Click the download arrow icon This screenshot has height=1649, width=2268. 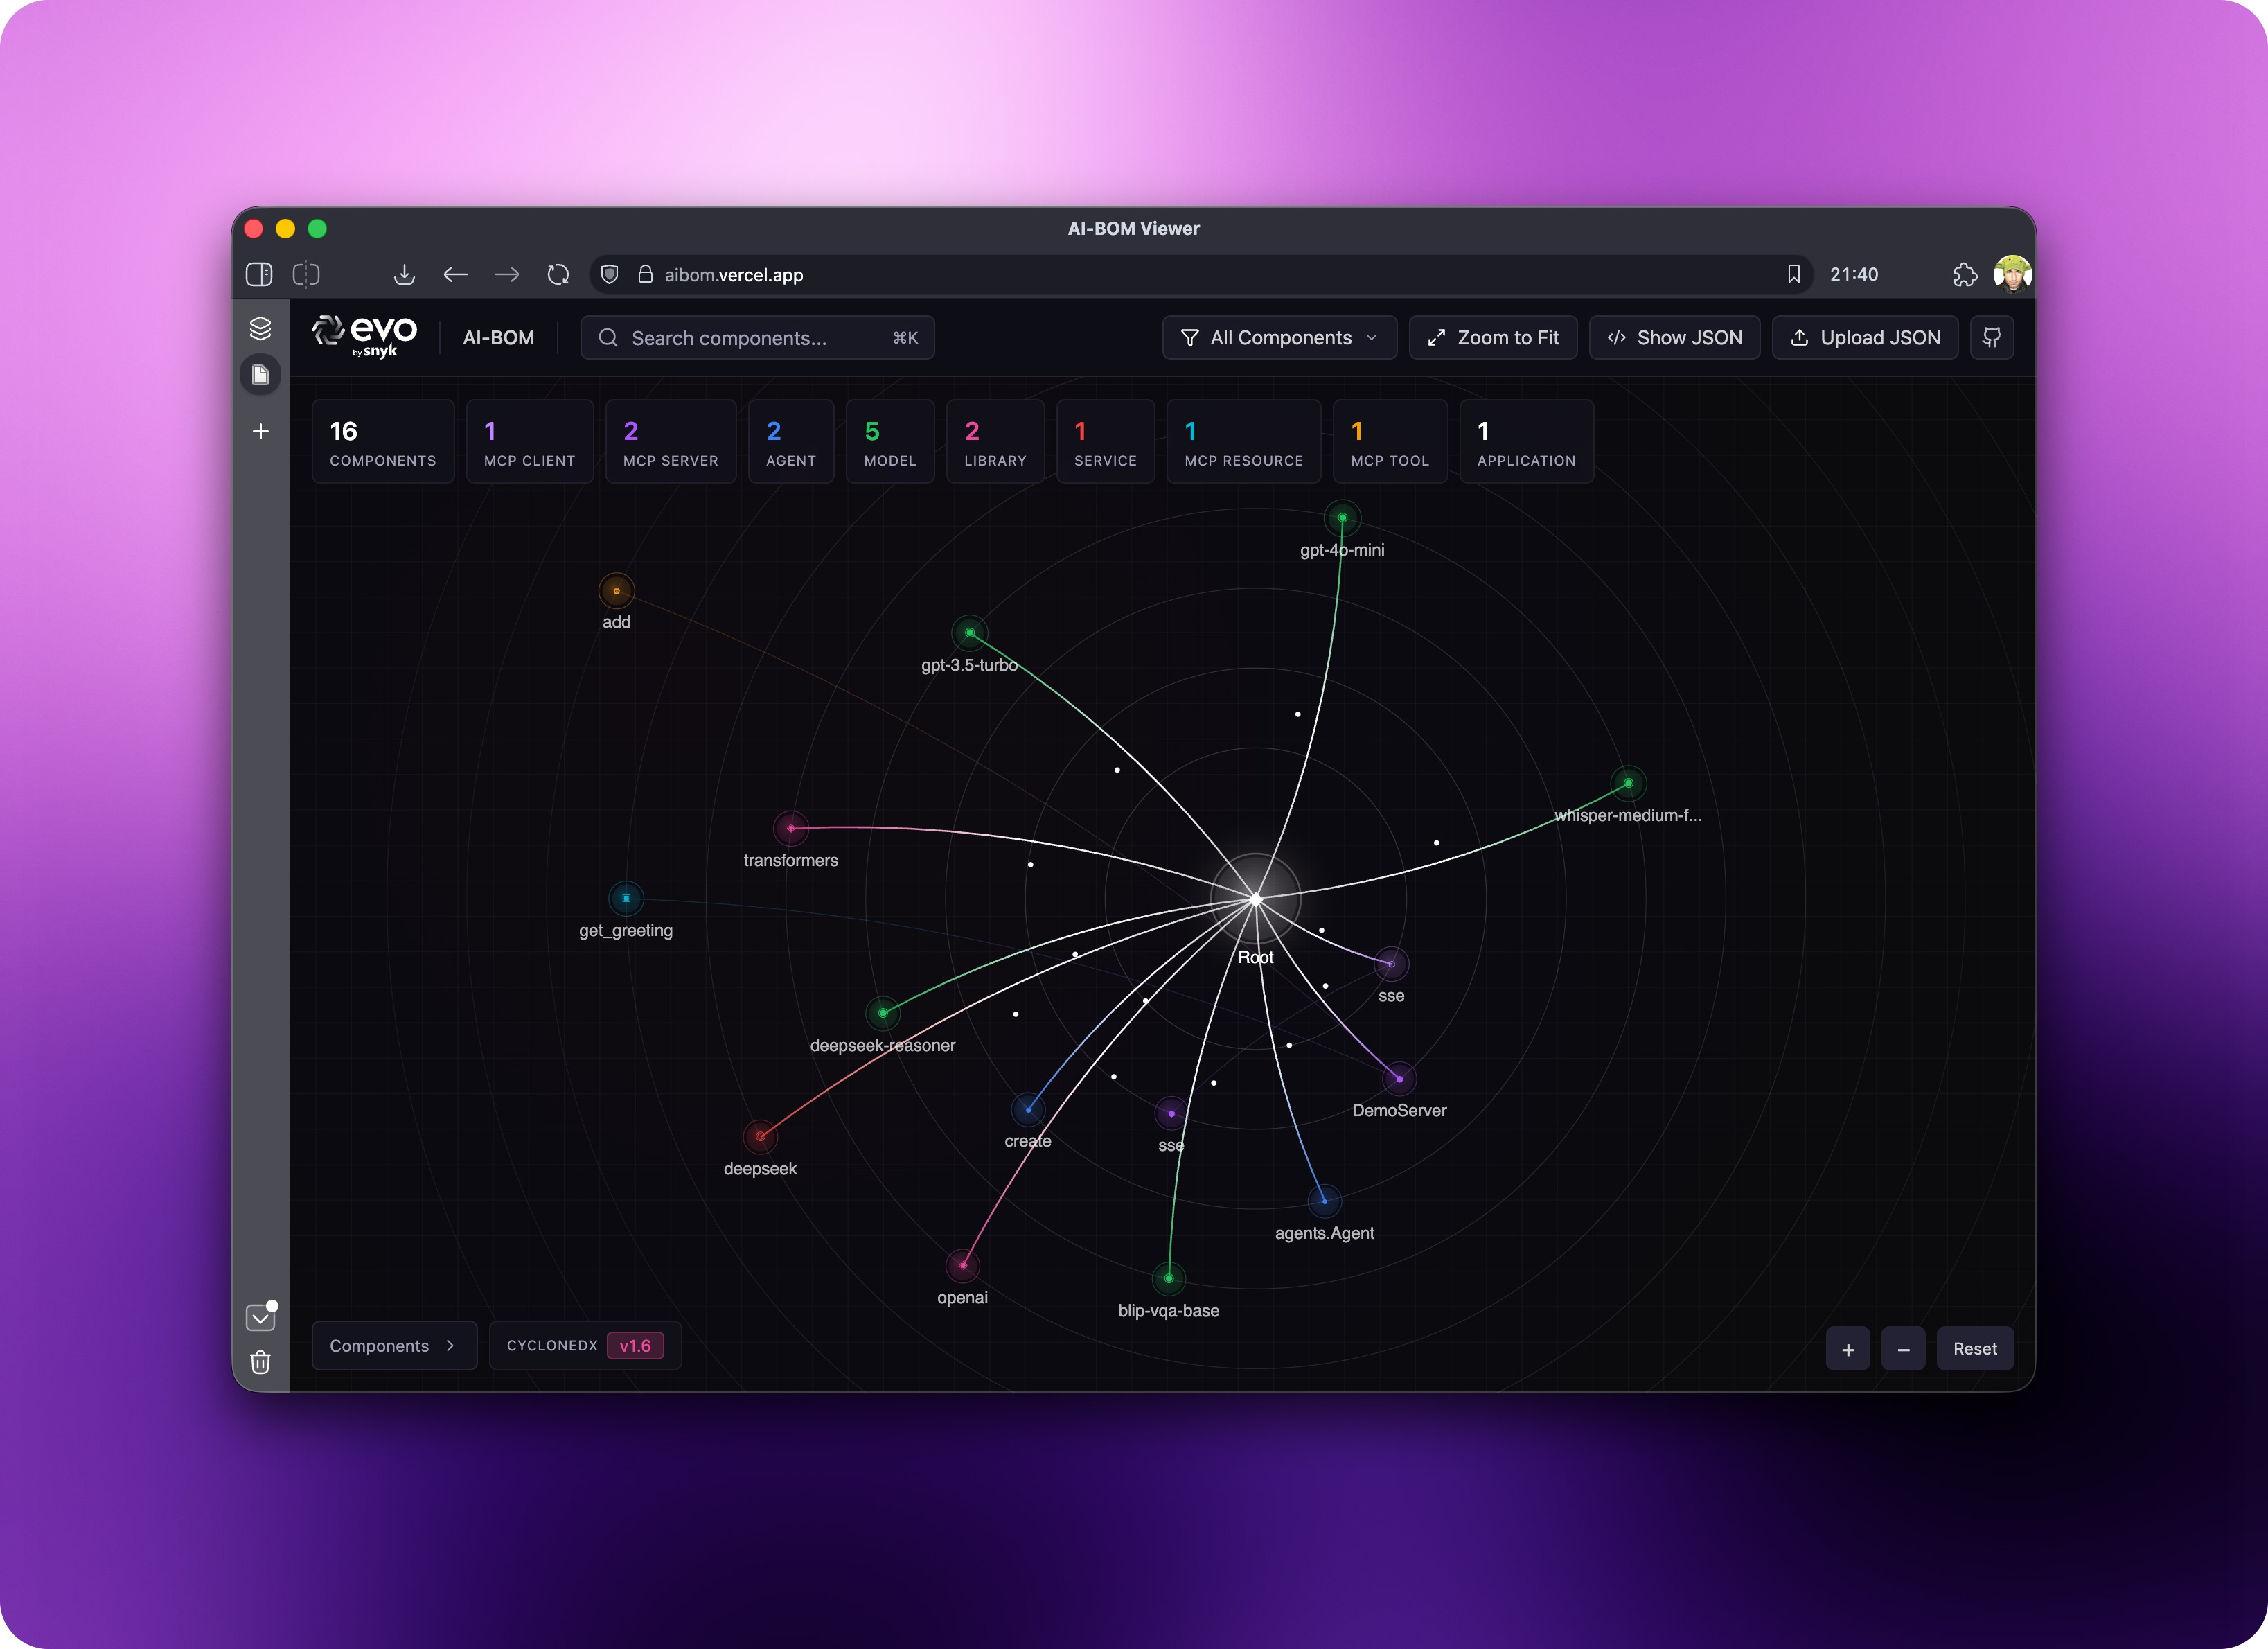pos(404,274)
